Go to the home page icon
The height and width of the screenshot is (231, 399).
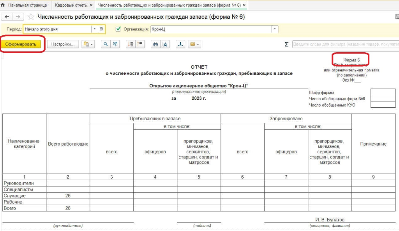(3, 5)
